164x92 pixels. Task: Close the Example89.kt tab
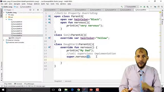(148, 10)
